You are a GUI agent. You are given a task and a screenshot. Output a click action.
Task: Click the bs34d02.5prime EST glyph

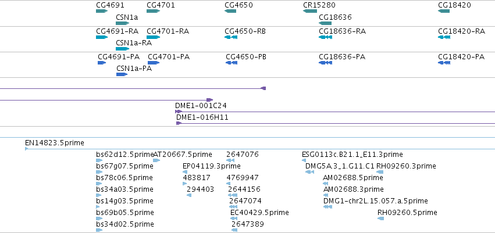[x=99, y=230]
